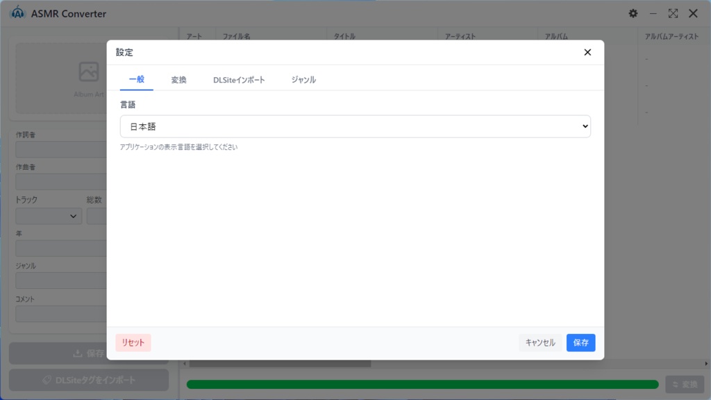This screenshot has height=400, width=711.
Task: Click the アルバムアーティスト column header
Action: [671, 36]
